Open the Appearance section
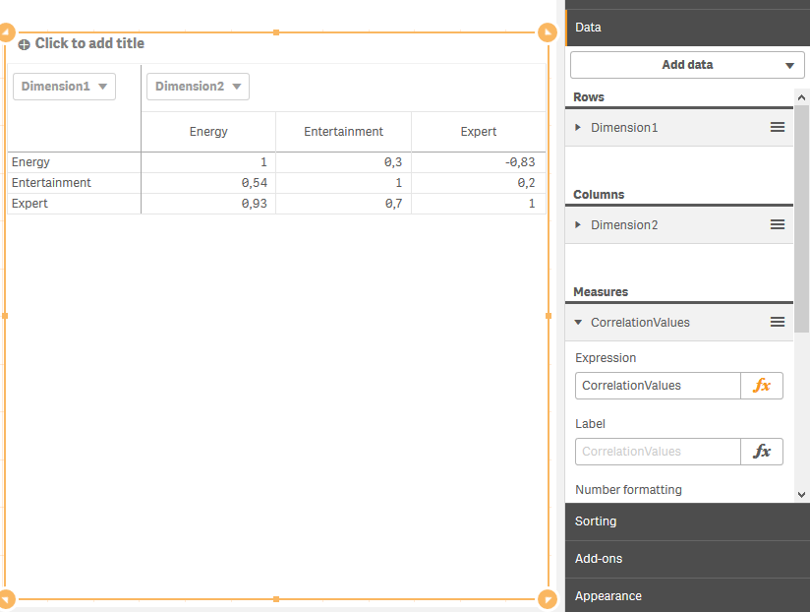The width and height of the screenshot is (810, 612). click(687, 596)
